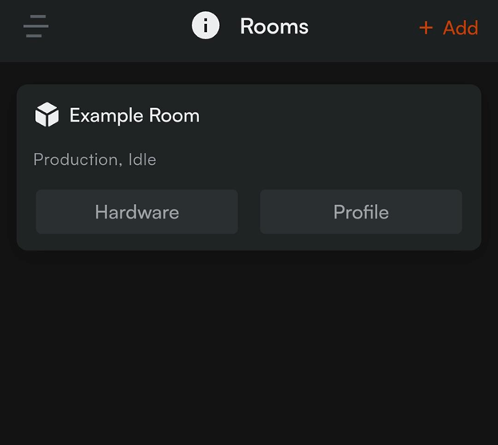Select the Example Room title

pos(134,115)
